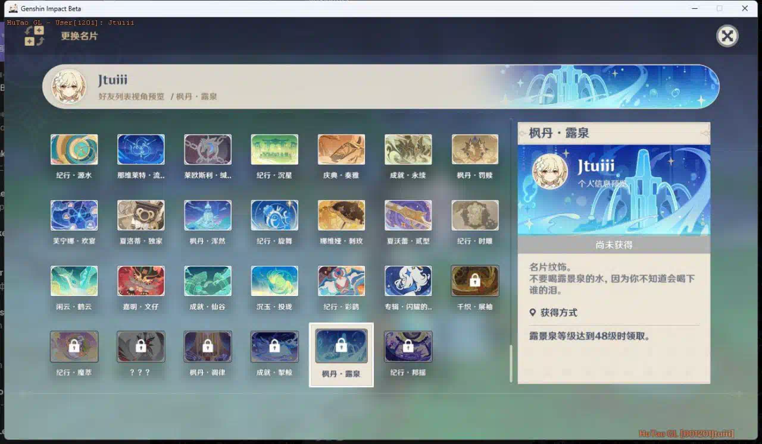
Task: Click the Genshin Impact Beta title bar icon
Action: [x=13, y=8]
